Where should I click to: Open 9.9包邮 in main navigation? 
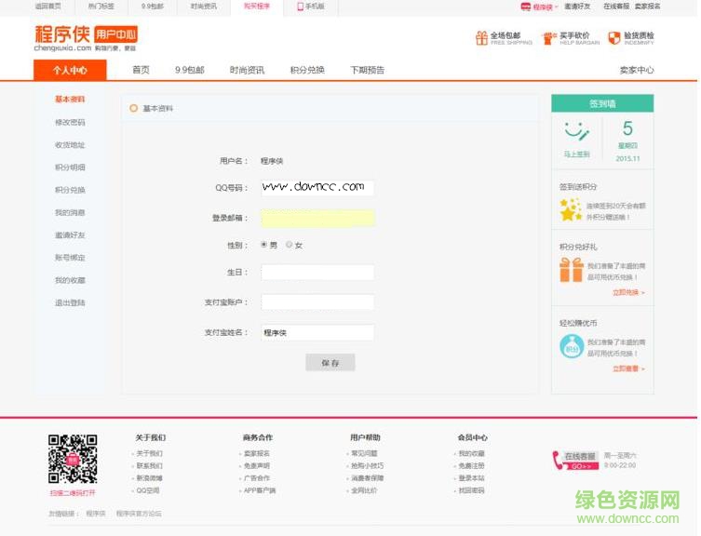(x=190, y=70)
